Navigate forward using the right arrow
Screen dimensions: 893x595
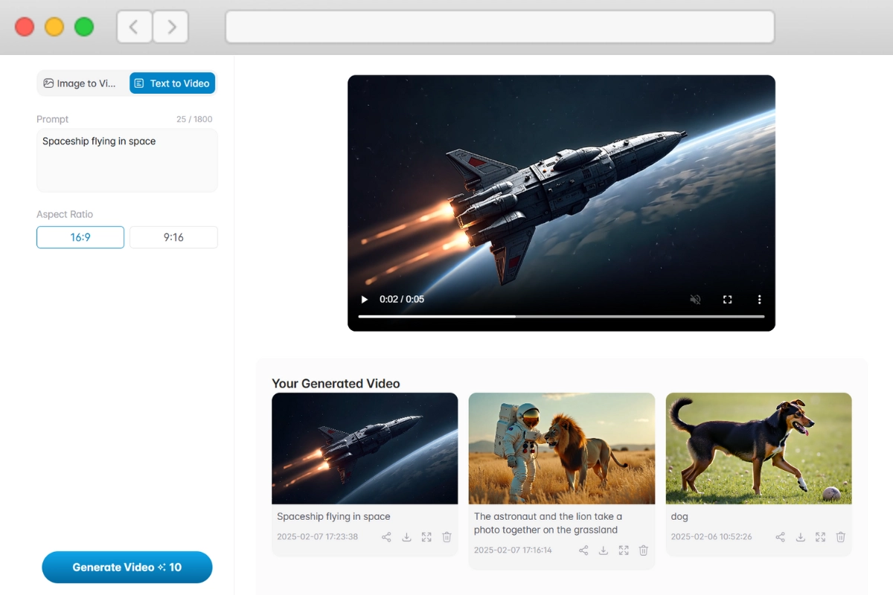[x=170, y=27]
